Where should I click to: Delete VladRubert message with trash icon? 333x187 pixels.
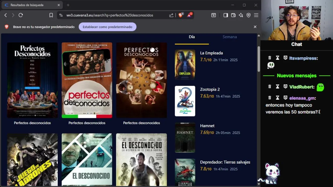tap(270, 86)
